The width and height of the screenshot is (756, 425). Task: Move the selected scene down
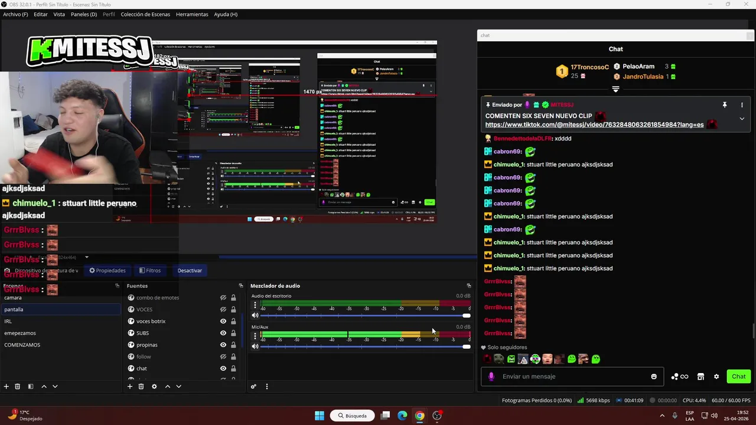(55, 387)
